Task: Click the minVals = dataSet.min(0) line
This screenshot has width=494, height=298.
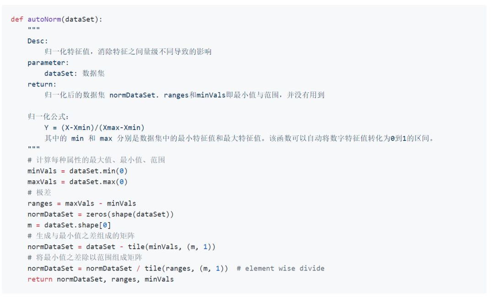Action: point(77,171)
